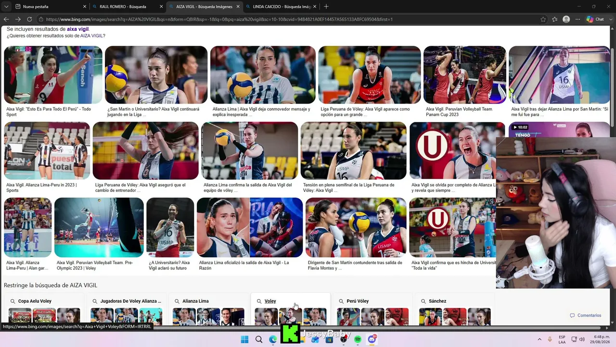Refine search with Sánchez suggestion
The image size is (616, 347).
tap(454, 308)
